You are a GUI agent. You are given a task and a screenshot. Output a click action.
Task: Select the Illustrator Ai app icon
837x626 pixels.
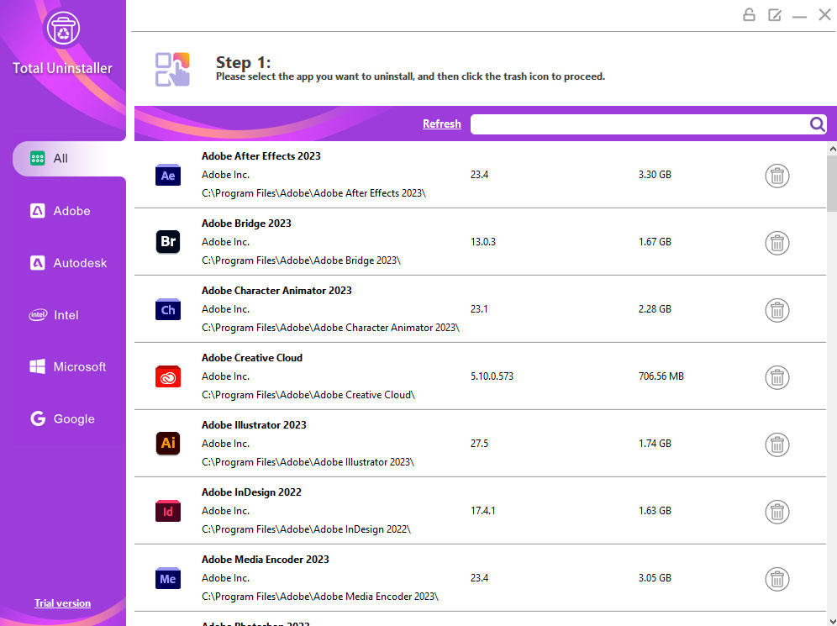pyautogui.click(x=167, y=444)
